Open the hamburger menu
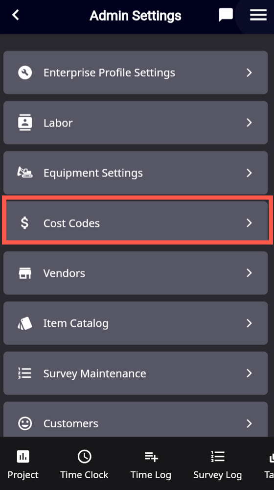Viewport: 274px width, 490px height. [258, 15]
